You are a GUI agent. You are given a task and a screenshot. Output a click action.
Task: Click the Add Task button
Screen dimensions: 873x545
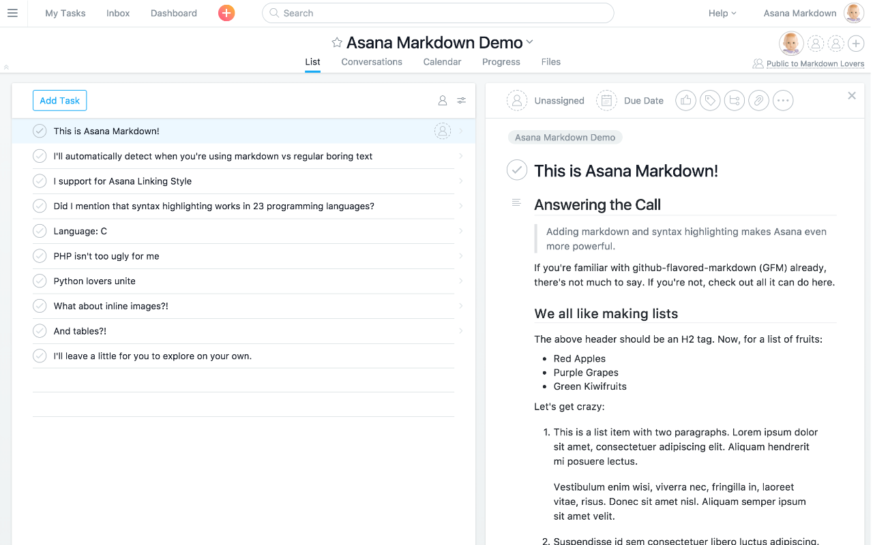[x=59, y=100]
